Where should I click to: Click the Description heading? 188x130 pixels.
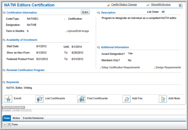[x=108, y=12]
